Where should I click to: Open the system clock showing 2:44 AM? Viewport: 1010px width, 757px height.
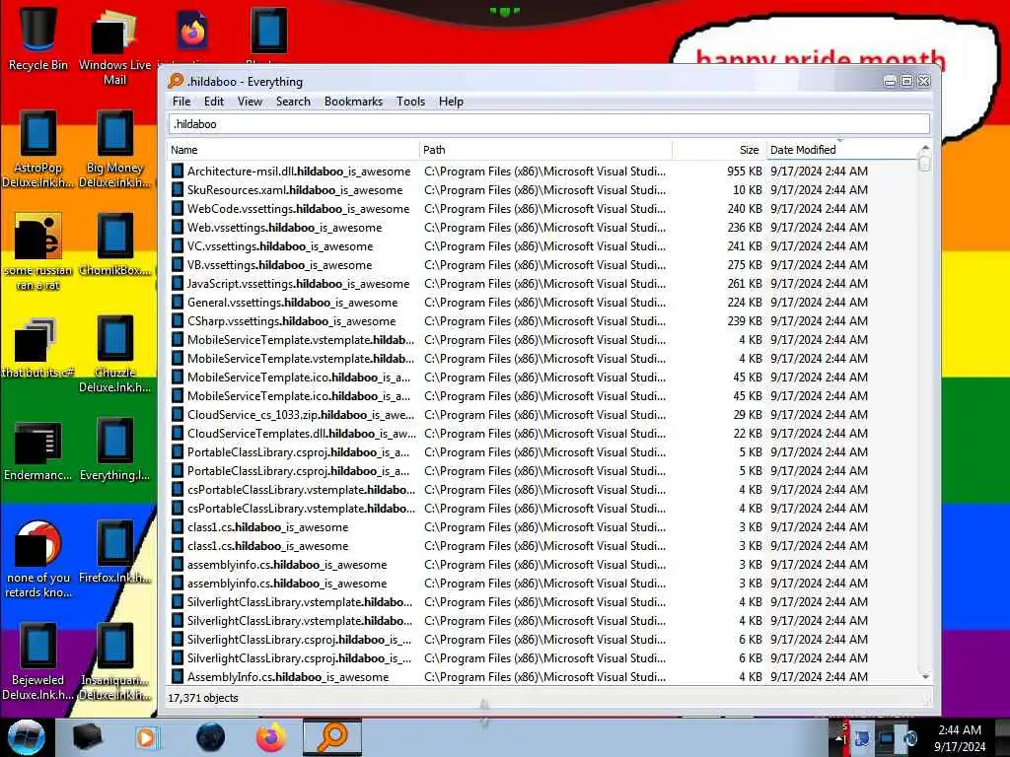[960, 738]
